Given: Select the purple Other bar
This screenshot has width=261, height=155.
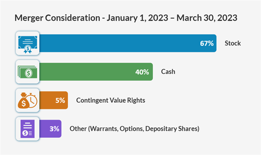Looking at the screenshot, I should tap(50, 129).
